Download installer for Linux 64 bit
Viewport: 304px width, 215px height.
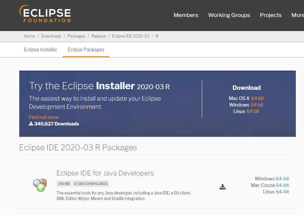pyautogui.click(x=253, y=111)
